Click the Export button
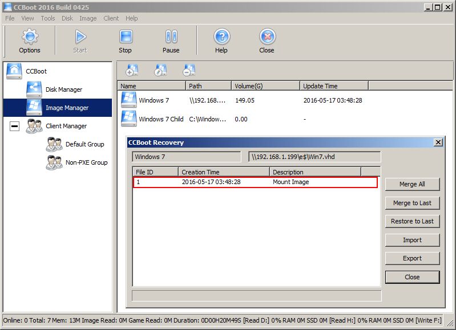Screen dimensions: 456x330 [x=413, y=258]
